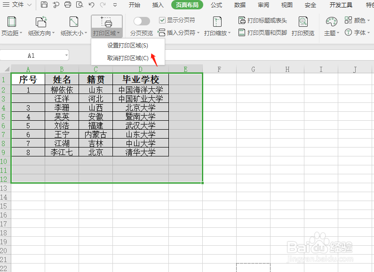The image size is (374, 272).
Task: Open the 主题 theme palette icon
Action: coord(332,22)
